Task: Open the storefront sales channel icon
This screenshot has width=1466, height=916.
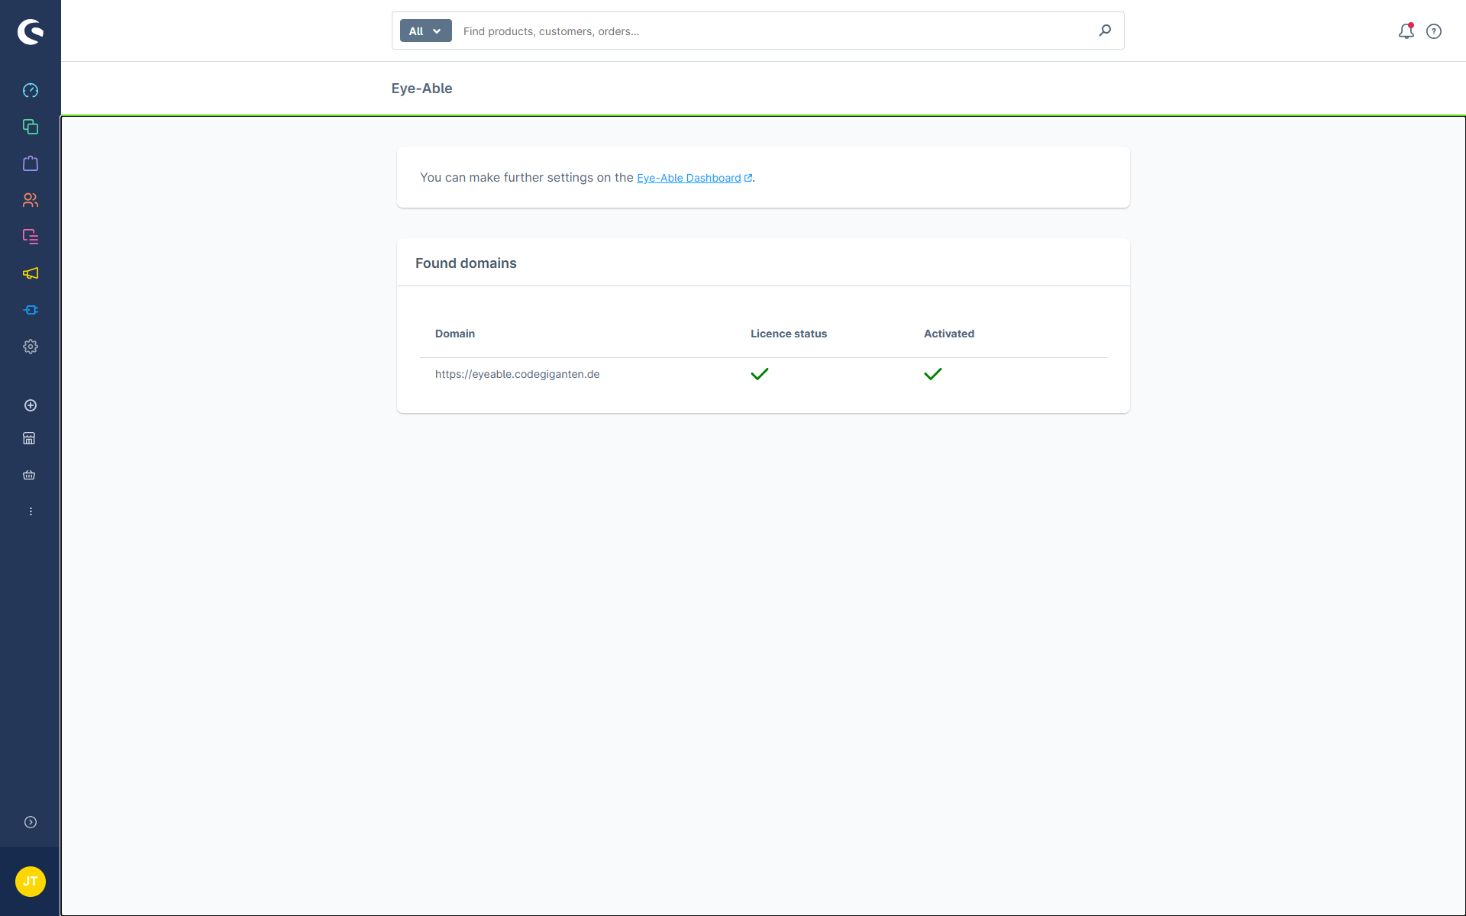Action: click(29, 438)
